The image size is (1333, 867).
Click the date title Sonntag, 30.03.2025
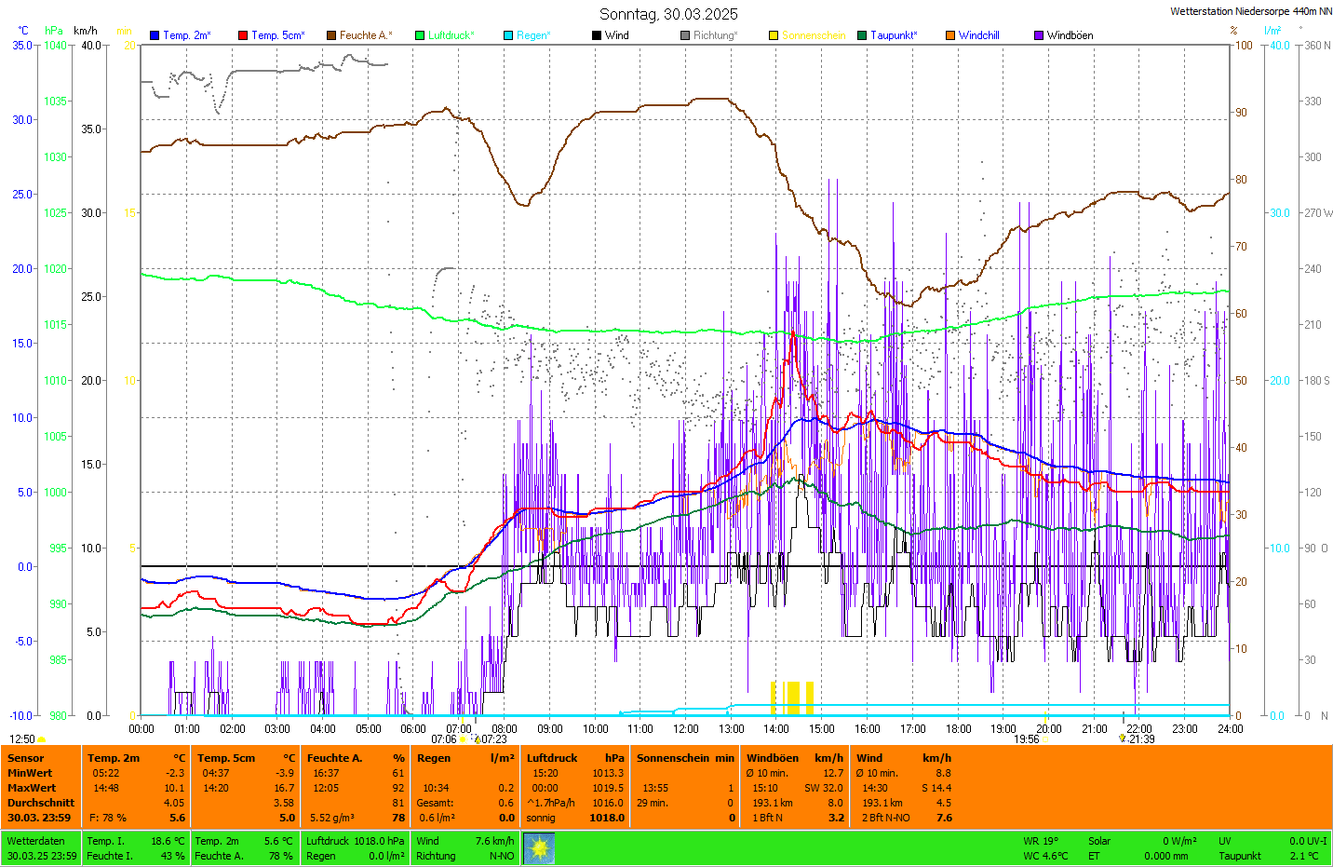point(668,14)
